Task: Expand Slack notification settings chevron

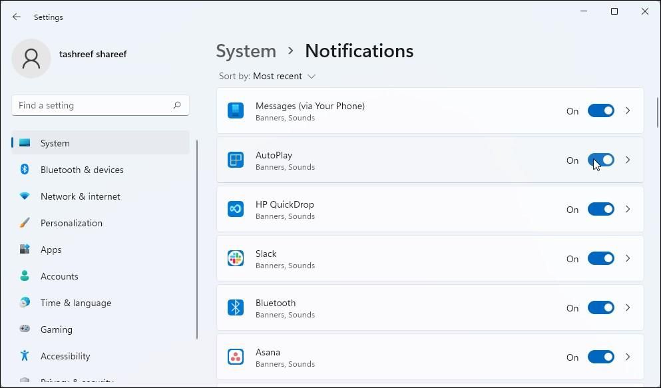Action: point(628,258)
